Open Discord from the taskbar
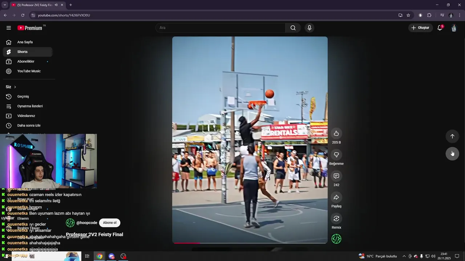This screenshot has width=465, height=261. coord(112,256)
